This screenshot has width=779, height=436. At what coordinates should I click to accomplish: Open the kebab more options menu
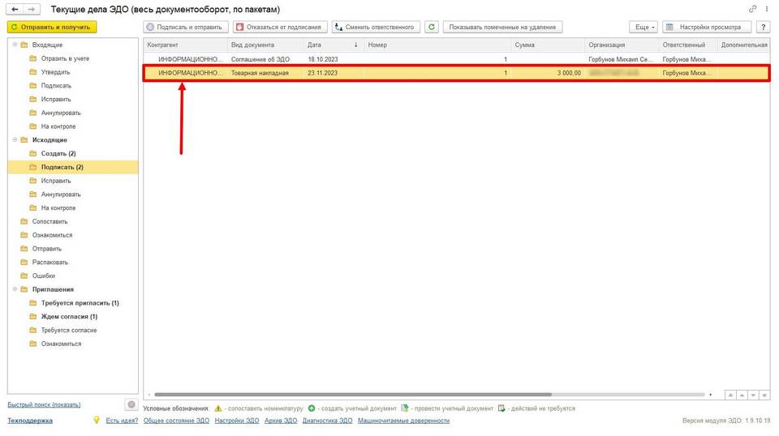767,9
